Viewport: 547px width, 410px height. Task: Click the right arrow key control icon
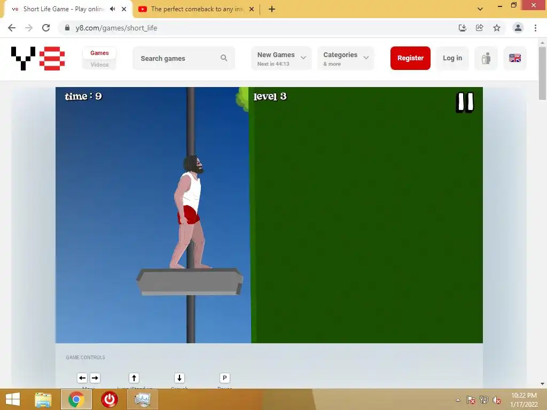click(x=95, y=378)
